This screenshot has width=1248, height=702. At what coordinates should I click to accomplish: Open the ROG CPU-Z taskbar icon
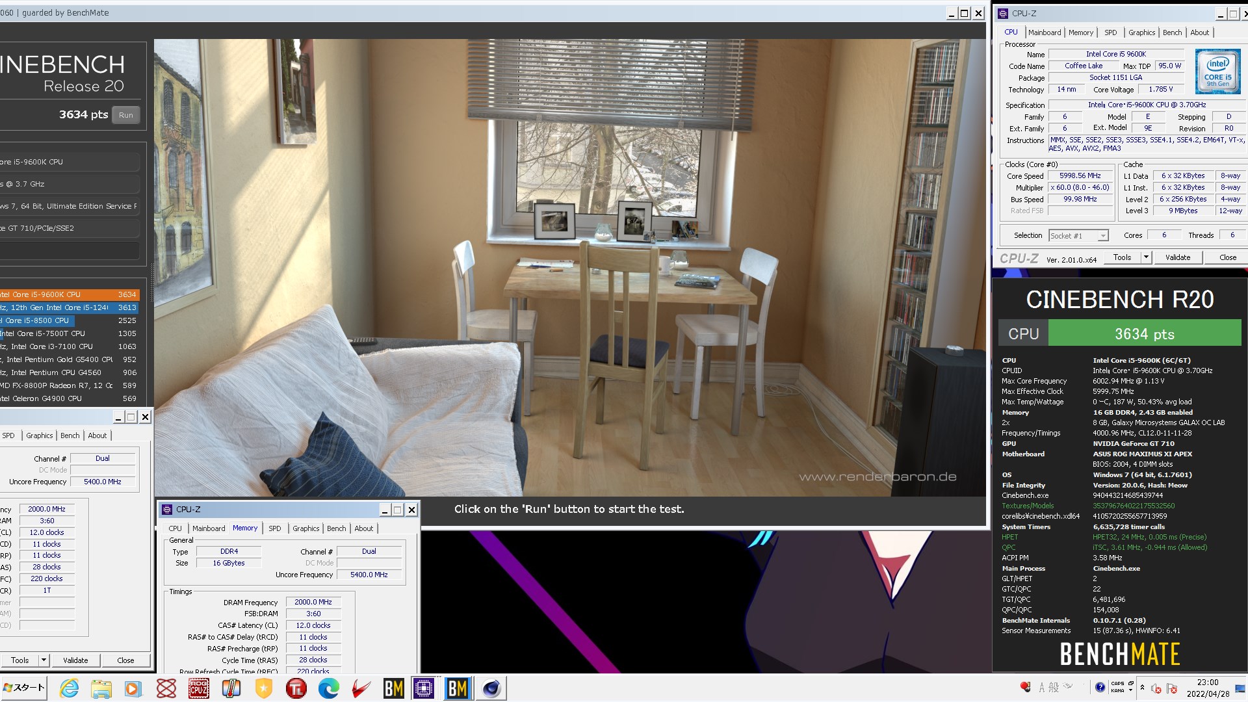(x=199, y=688)
